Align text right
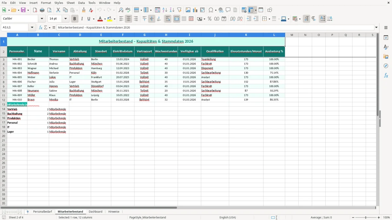 [136, 19]
